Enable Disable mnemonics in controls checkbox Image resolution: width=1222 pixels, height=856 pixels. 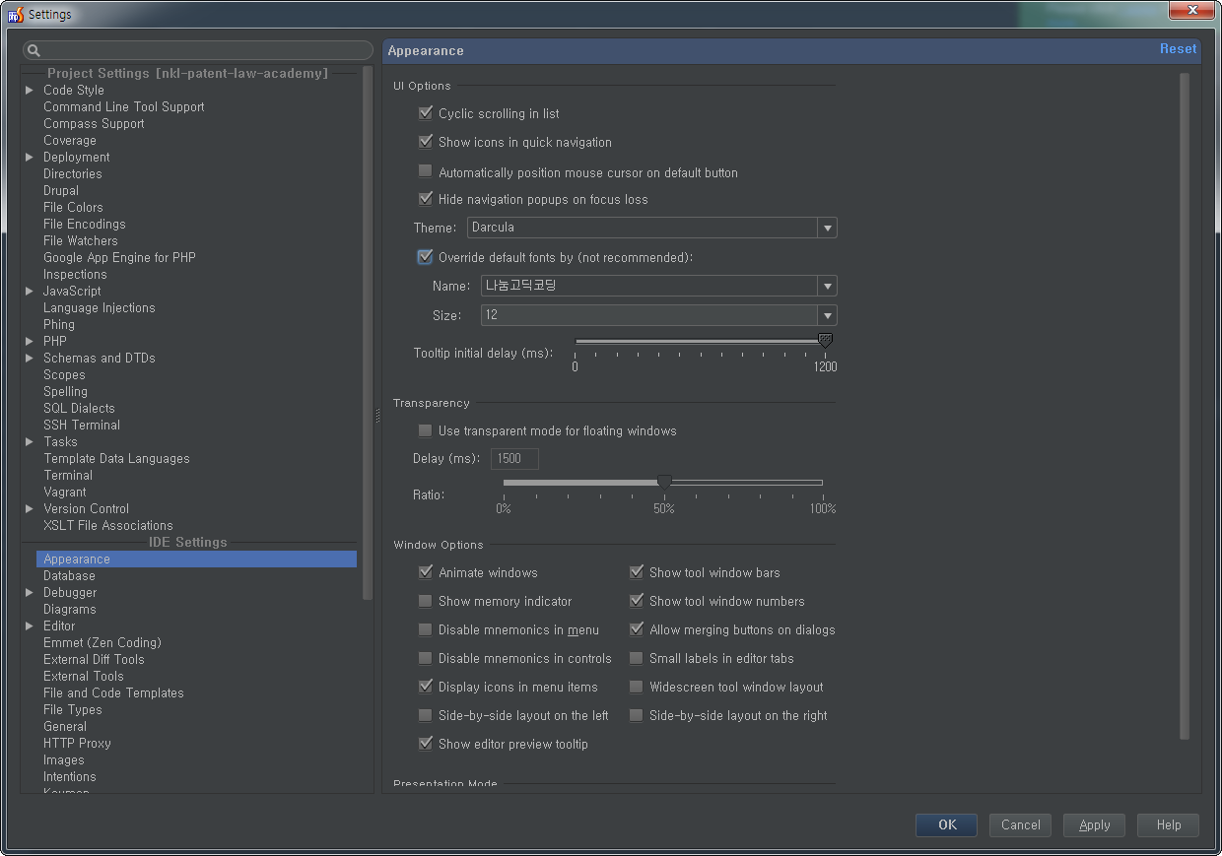426,658
